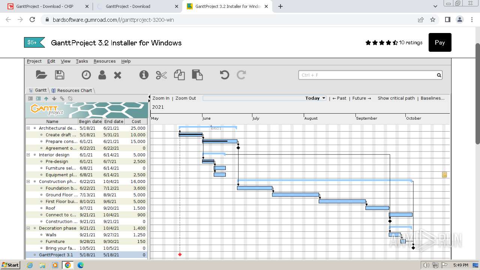Image resolution: width=480 pixels, height=270 pixels.
Task: Link the selected tasks with the chain icon
Action: 62,99
